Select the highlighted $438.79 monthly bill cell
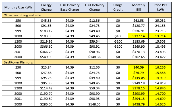Image resolution: width=174 pixels, height=108 pixels. (138, 104)
